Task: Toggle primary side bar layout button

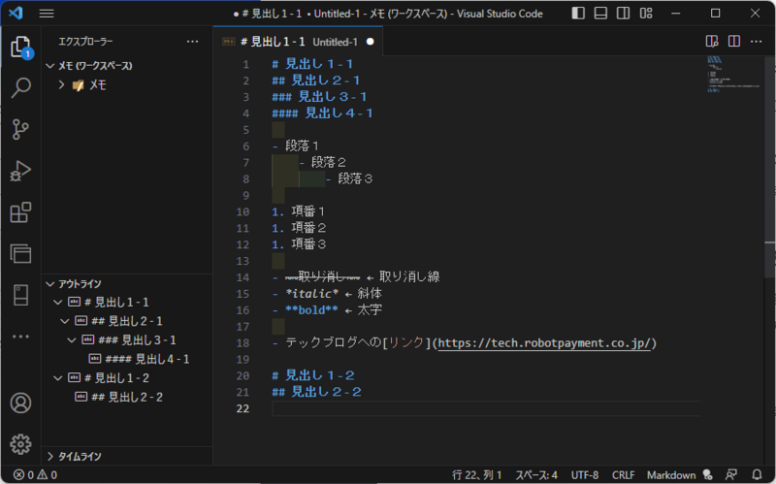Action: pyautogui.click(x=578, y=14)
